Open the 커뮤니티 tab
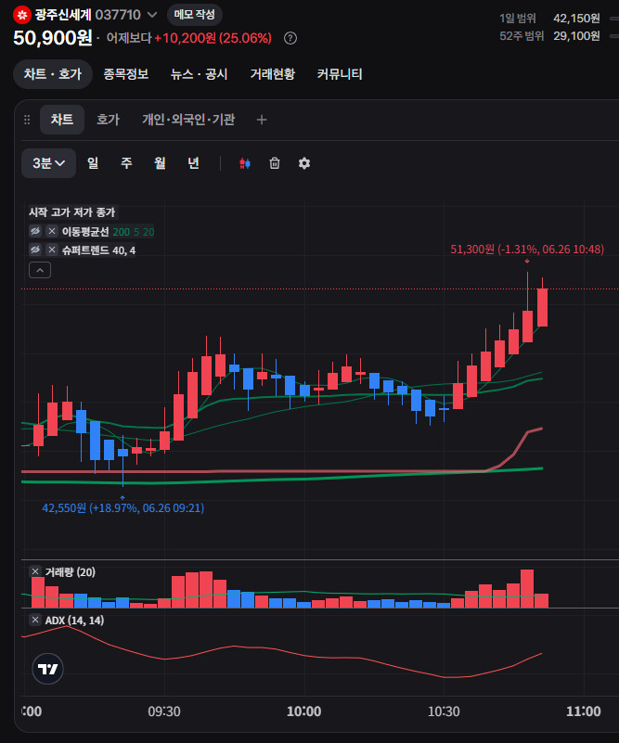The height and width of the screenshot is (743, 619). (340, 74)
